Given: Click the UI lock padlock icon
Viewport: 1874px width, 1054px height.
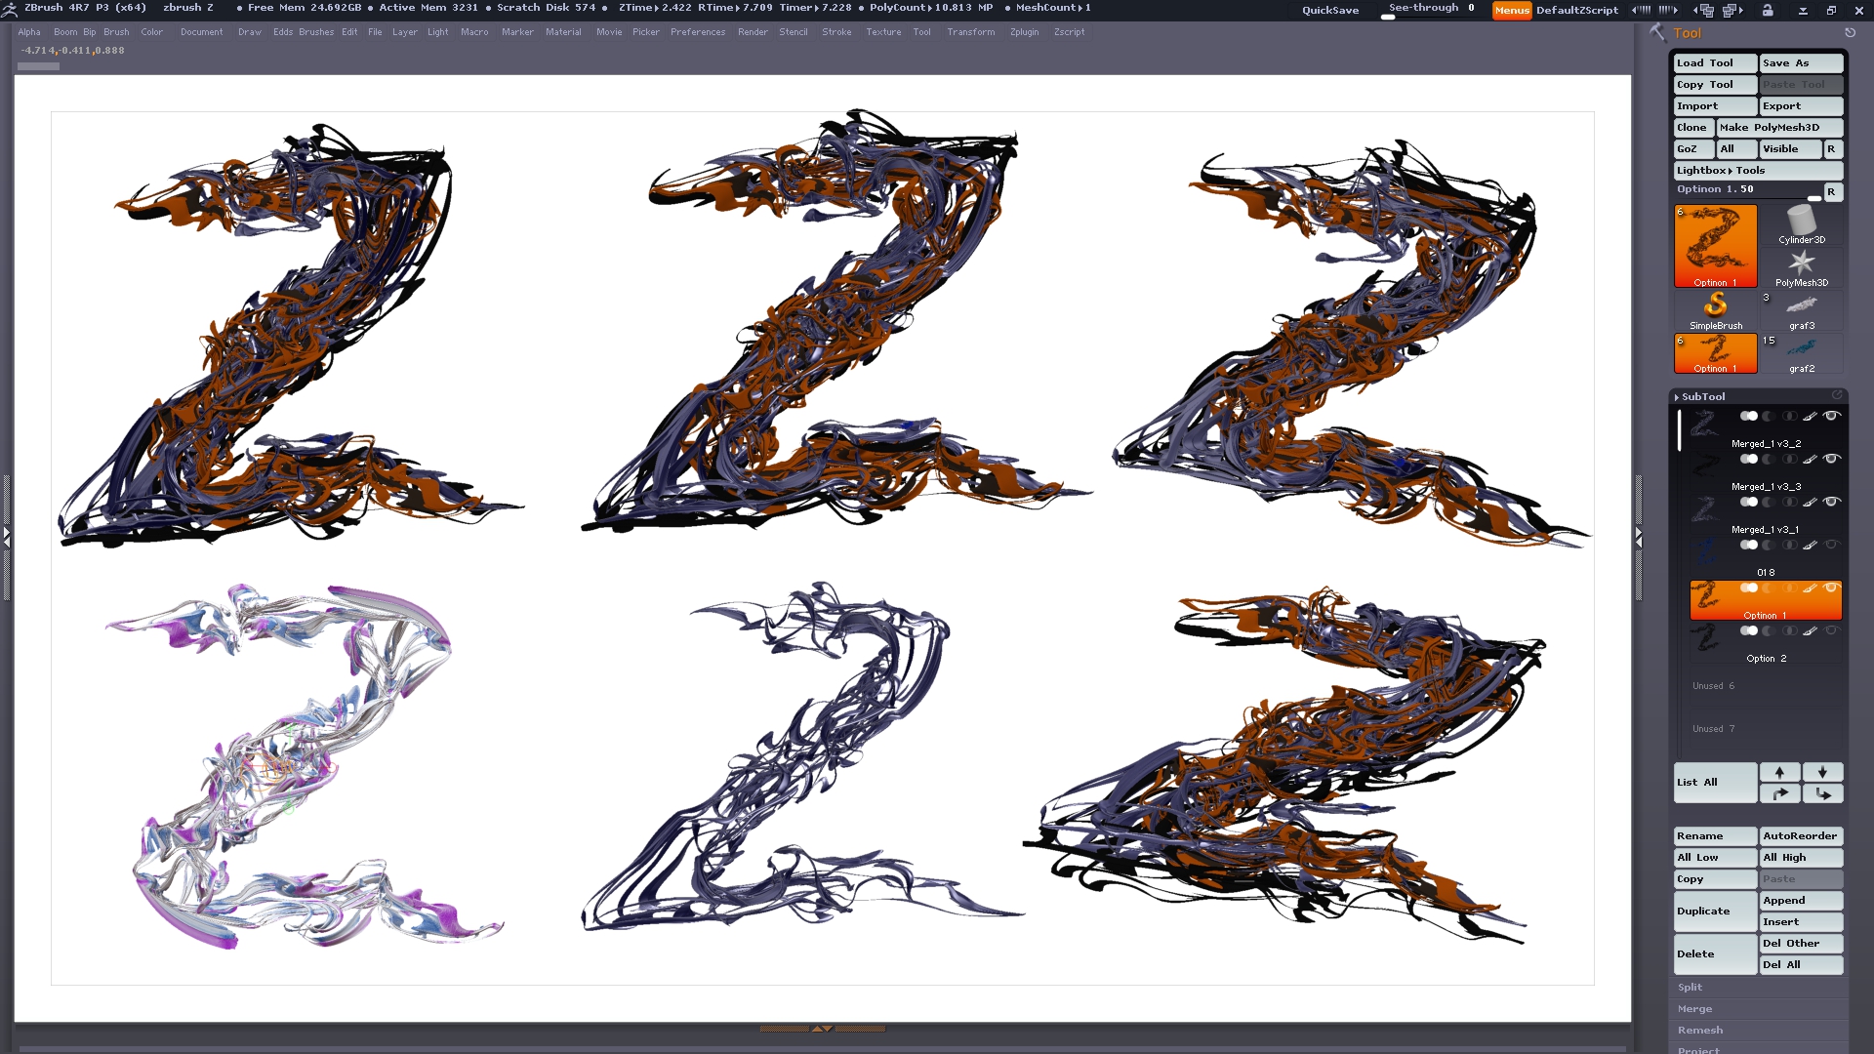Looking at the screenshot, I should (1768, 10).
